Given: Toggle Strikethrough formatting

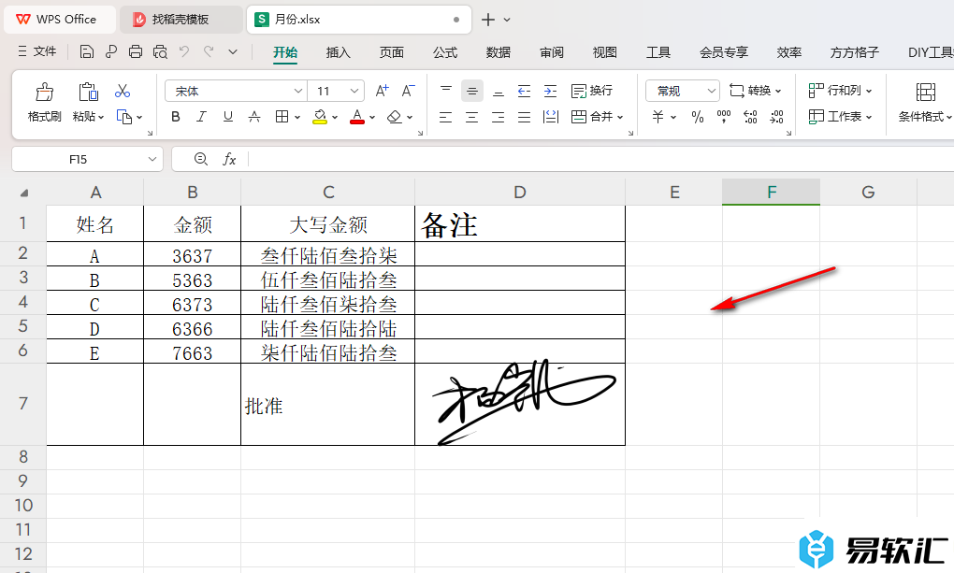Looking at the screenshot, I should pyautogui.click(x=254, y=117).
